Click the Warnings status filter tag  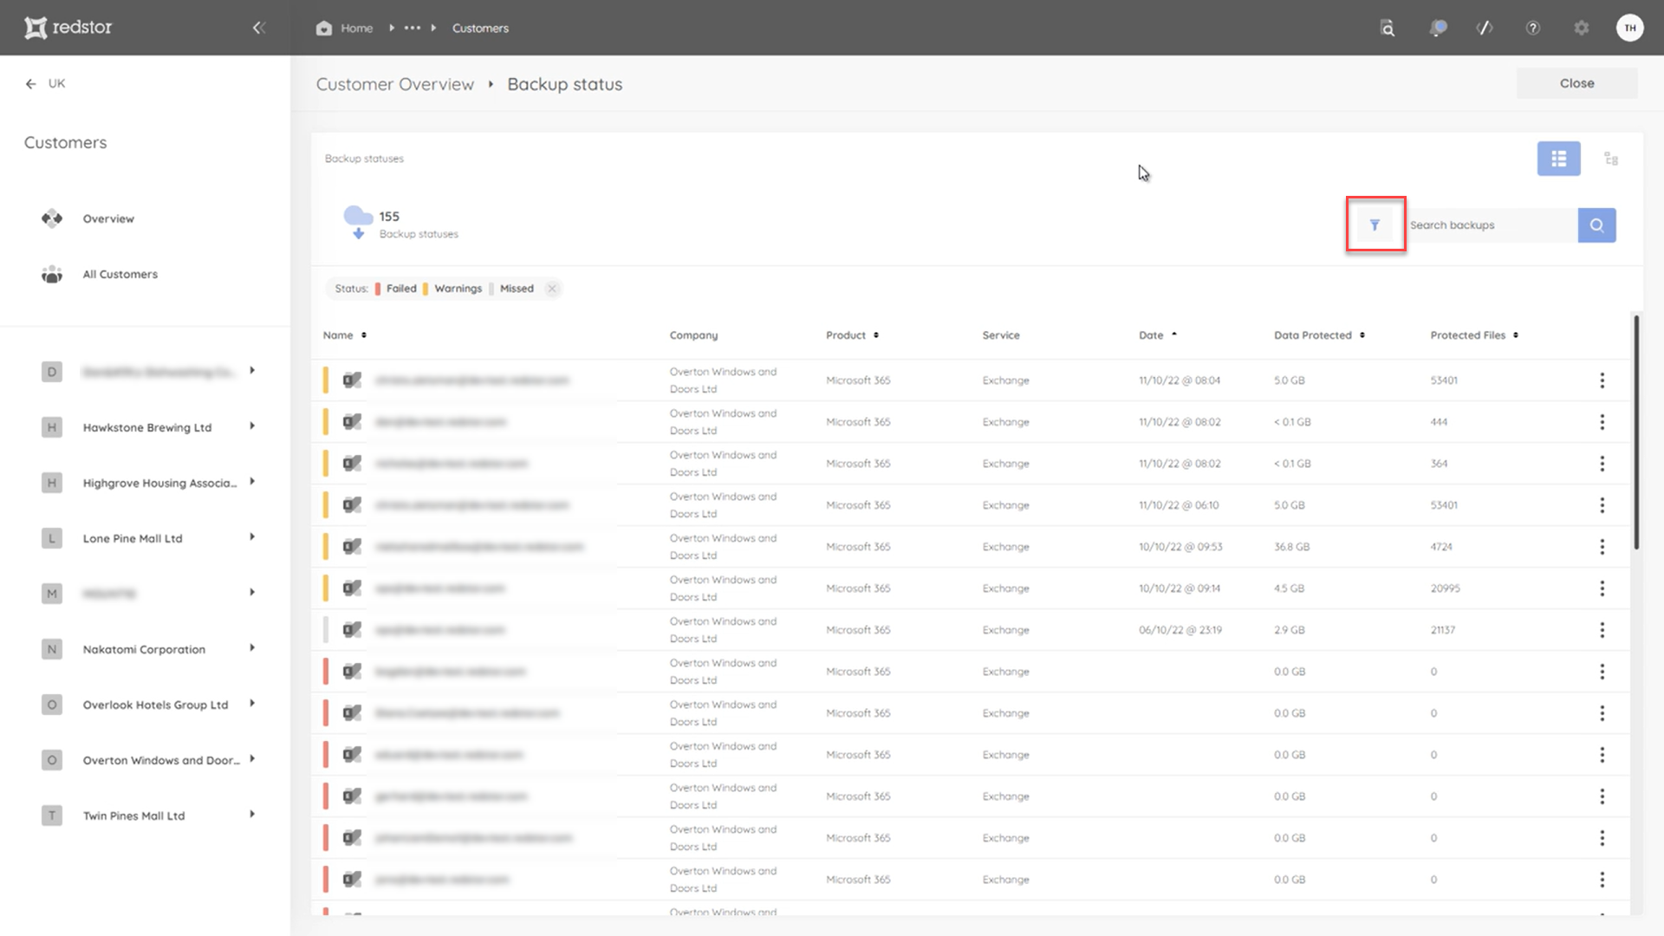[x=453, y=289]
